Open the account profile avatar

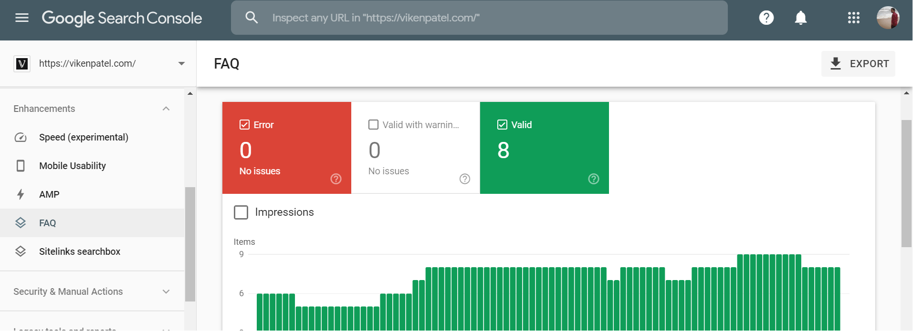[x=888, y=18]
